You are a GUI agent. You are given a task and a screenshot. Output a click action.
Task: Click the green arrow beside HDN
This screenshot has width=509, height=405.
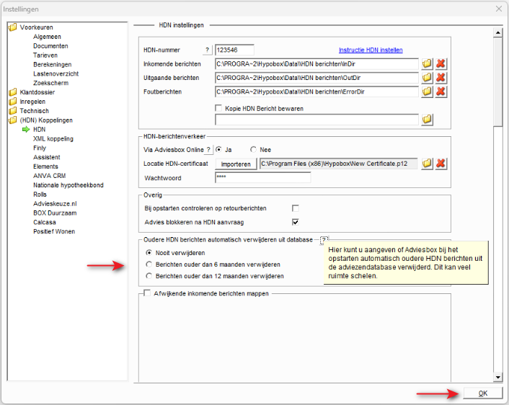26,130
